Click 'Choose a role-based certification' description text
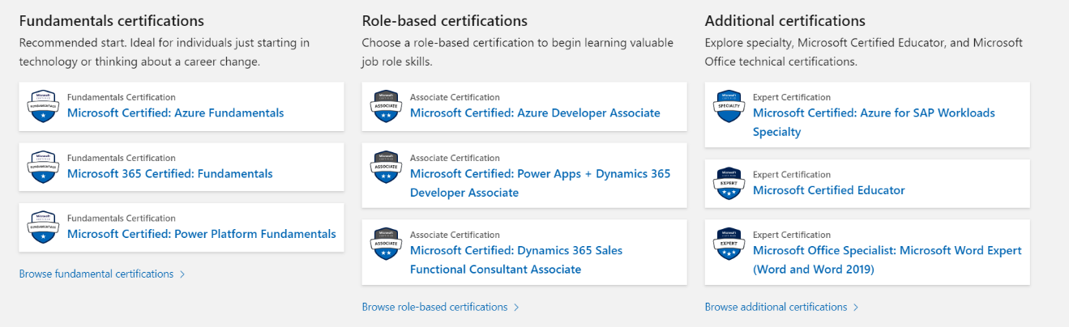Image resolution: width=1069 pixels, height=327 pixels. [516, 52]
